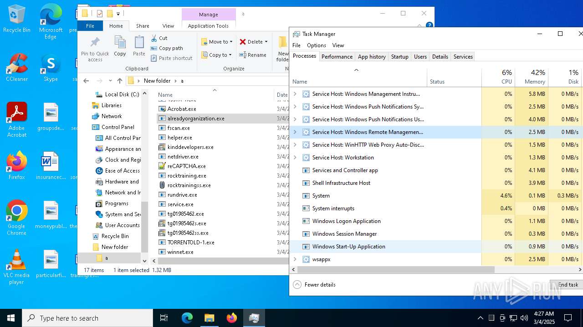The width and height of the screenshot is (583, 327).
Task: Open the recent locations dropdown in Explorer
Action: tap(110, 81)
